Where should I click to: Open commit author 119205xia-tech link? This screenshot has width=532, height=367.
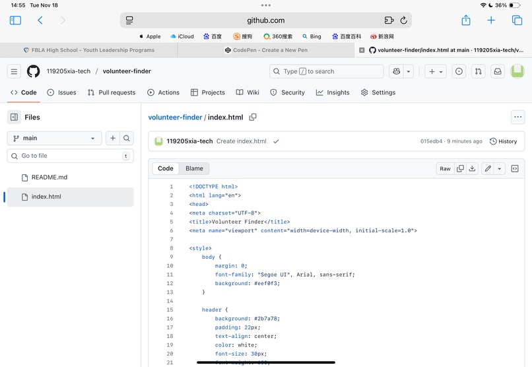click(x=189, y=141)
